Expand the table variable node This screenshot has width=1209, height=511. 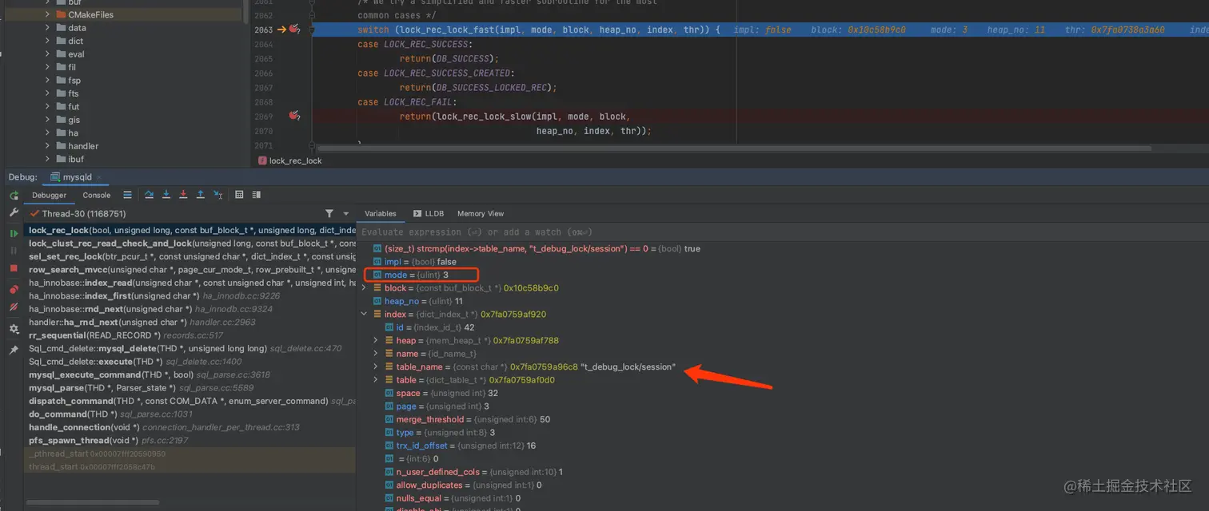pos(377,379)
